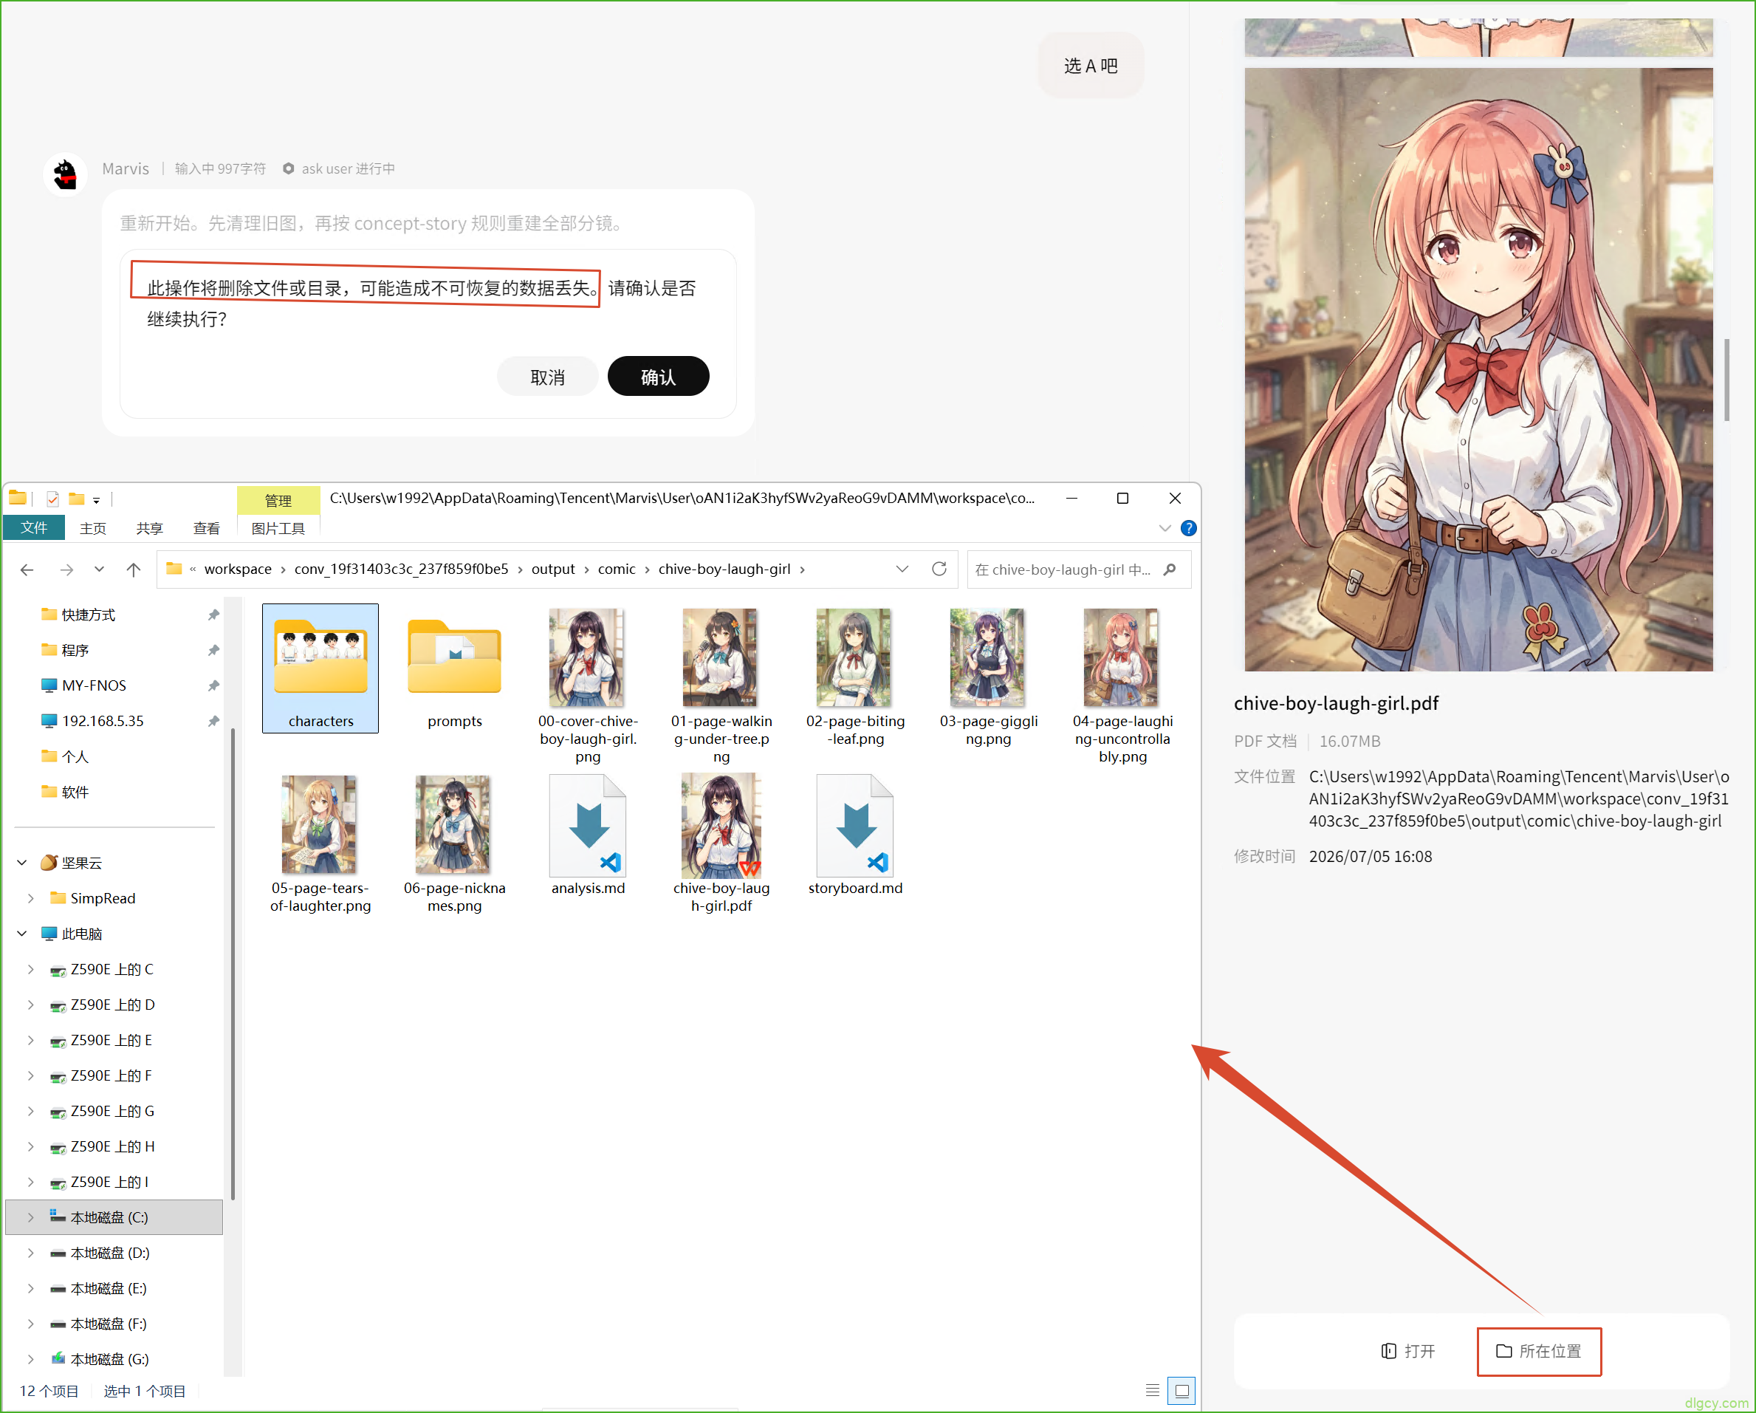The width and height of the screenshot is (1756, 1413).
Task: Click the Marvis avatar icon in chat
Action: click(x=65, y=174)
